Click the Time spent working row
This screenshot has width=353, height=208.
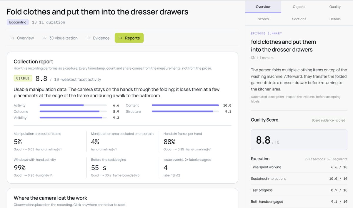[x=299, y=167]
